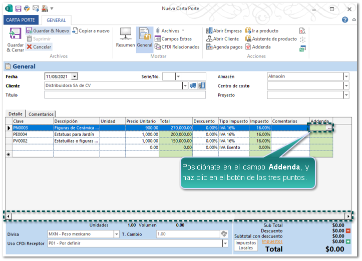Open the Uso CFDi Receptor dropdown
The height and width of the screenshot is (261, 362).
tap(225, 243)
